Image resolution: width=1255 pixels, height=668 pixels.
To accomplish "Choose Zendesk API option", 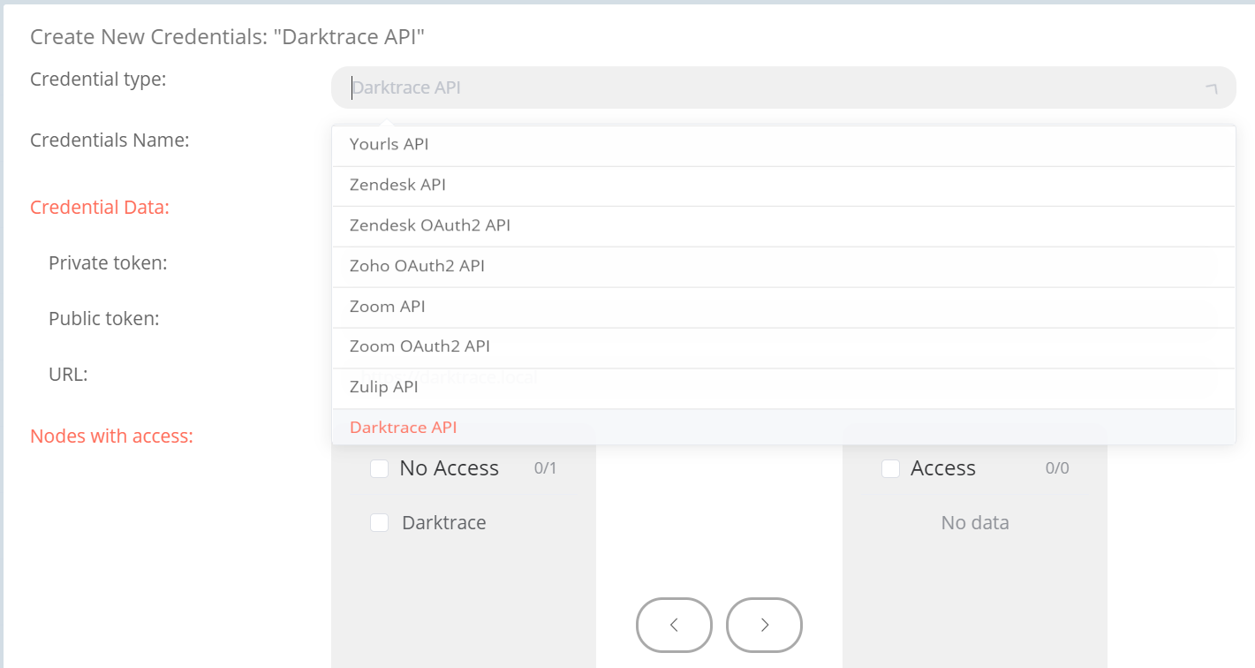I will (783, 186).
